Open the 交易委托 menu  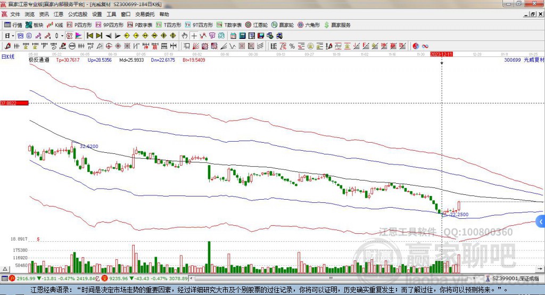click(144, 14)
